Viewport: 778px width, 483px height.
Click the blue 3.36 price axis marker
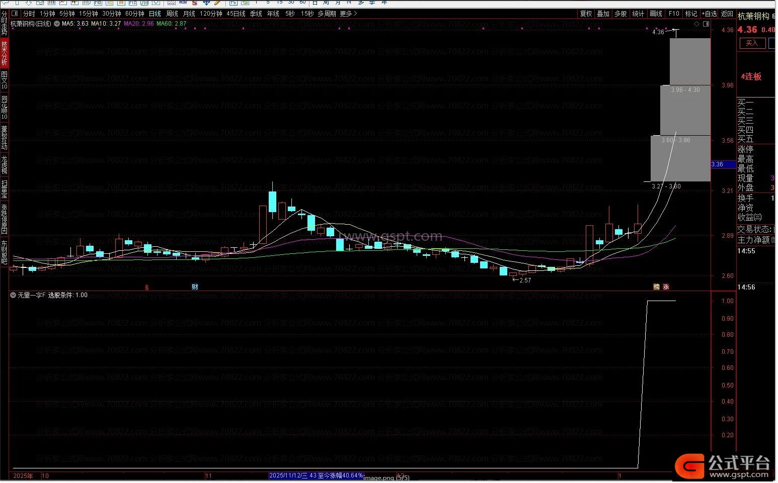[x=723, y=164]
